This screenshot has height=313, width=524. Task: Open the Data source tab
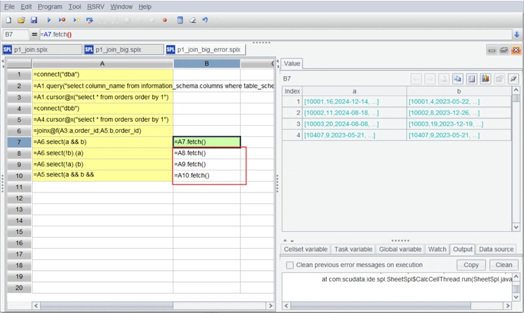pyautogui.click(x=496, y=249)
